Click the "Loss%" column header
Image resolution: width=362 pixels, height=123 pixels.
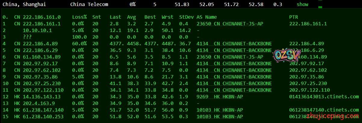[79, 17]
